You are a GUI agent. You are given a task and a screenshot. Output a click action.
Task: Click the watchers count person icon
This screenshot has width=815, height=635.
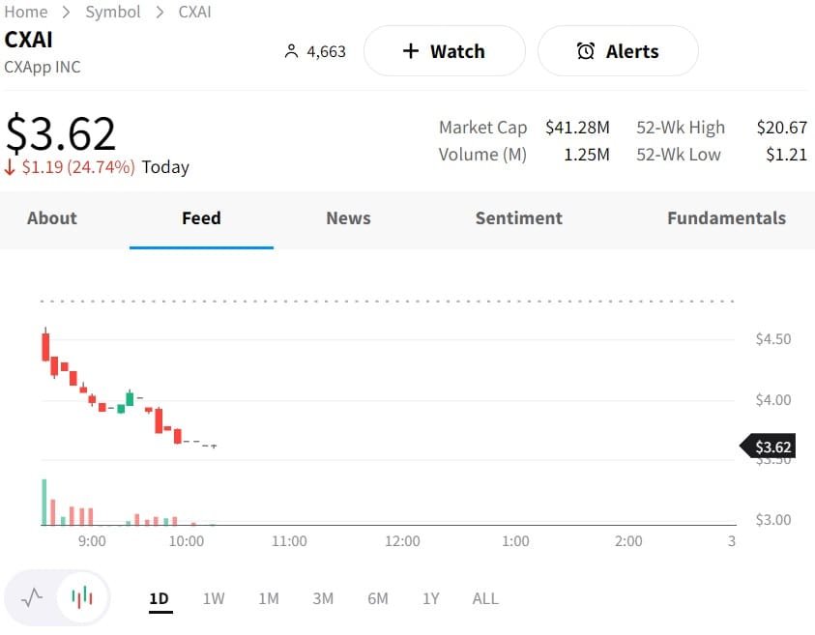291,51
